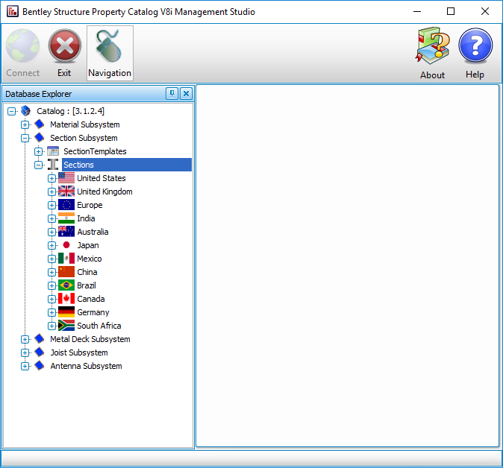Expand the Brazil node
Image resolution: width=503 pixels, height=468 pixels.
pos(51,285)
